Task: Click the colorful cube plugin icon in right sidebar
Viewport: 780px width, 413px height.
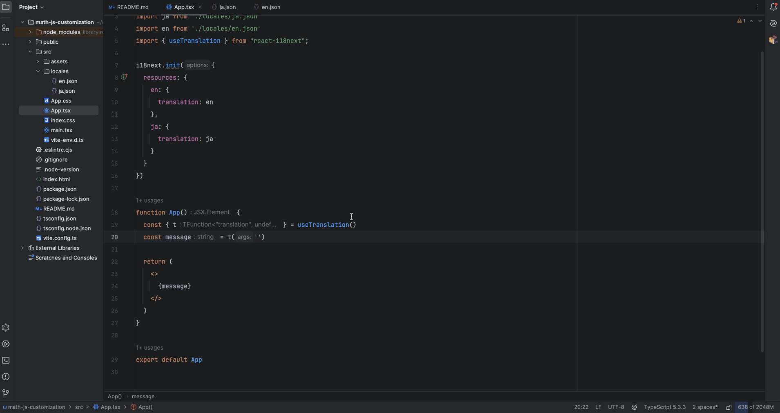Action: pos(773,40)
